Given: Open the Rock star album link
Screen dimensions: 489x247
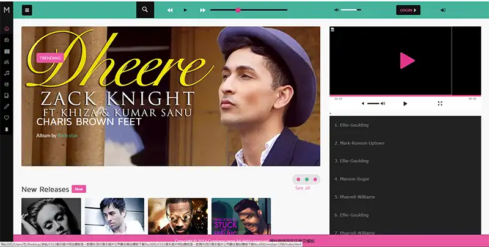Looking at the screenshot, I should click(x=67, y=135).
